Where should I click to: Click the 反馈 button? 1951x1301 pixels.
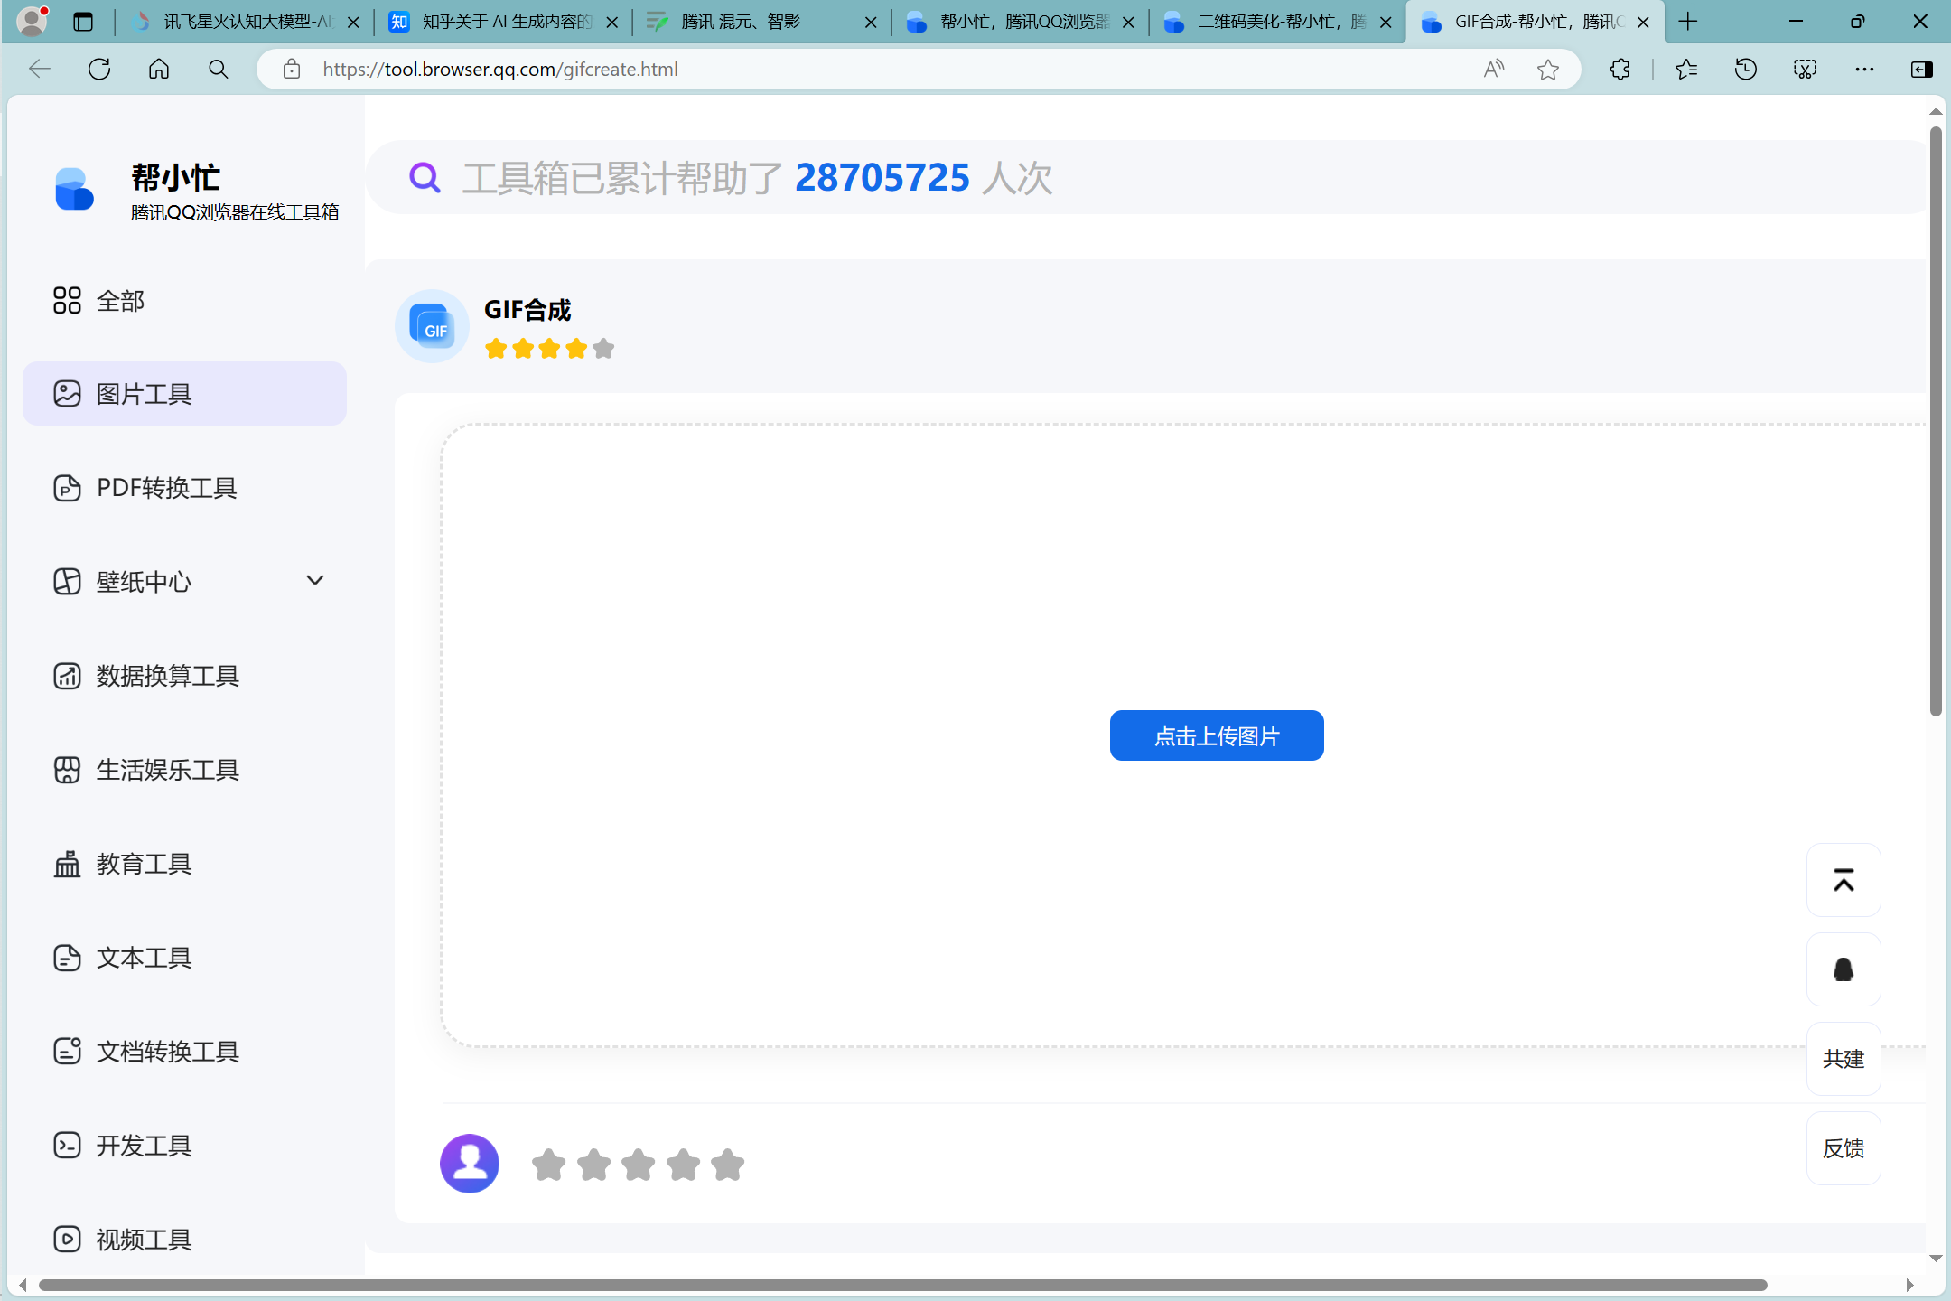pos(1844,1148)
